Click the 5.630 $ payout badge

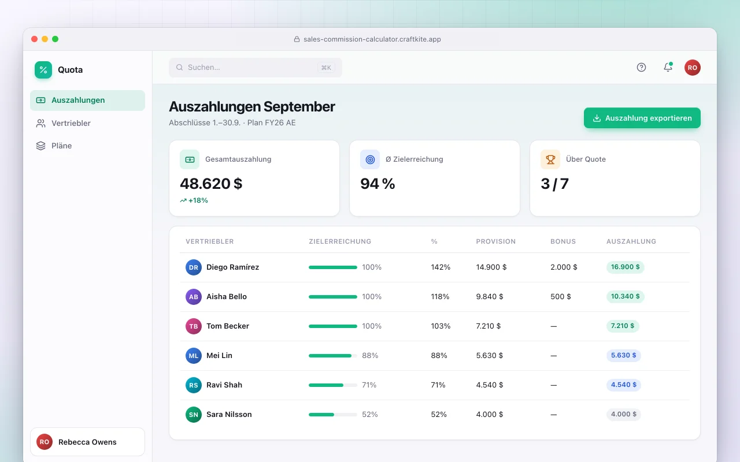coord(624,356)
